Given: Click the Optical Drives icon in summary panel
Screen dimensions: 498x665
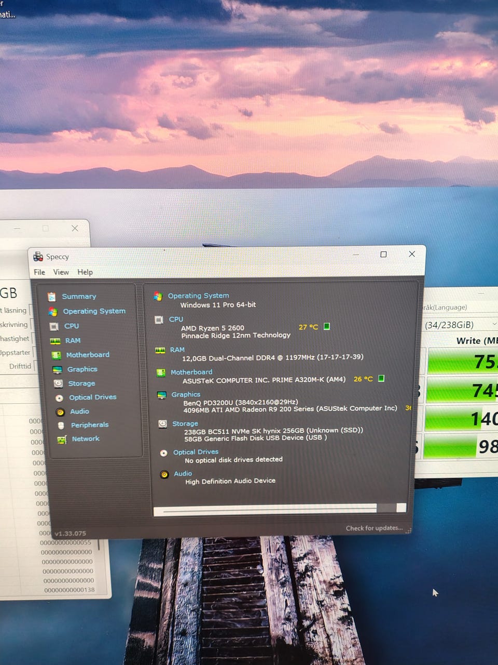Looking at the screenshot, I should [x=163, y=453].
